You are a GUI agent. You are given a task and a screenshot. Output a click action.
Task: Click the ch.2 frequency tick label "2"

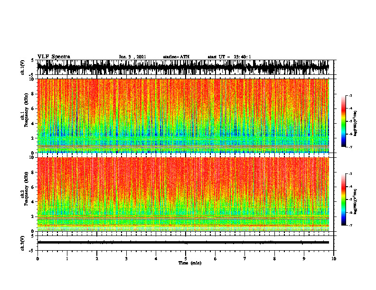(x=33, y=217)
